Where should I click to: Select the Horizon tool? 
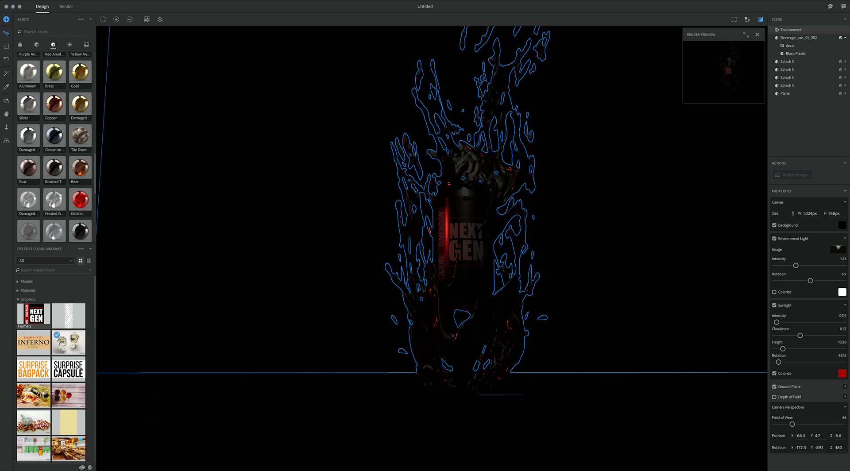click(6, 140)
